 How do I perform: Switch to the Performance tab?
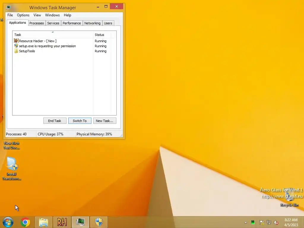tap(72, 23)
